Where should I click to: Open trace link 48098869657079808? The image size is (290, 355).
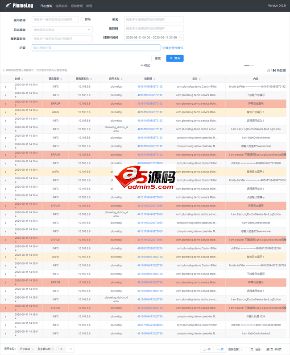tap(150, 163)
